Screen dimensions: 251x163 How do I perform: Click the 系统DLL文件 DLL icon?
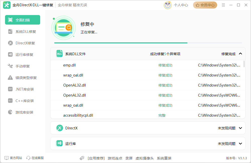coord(59,54)
